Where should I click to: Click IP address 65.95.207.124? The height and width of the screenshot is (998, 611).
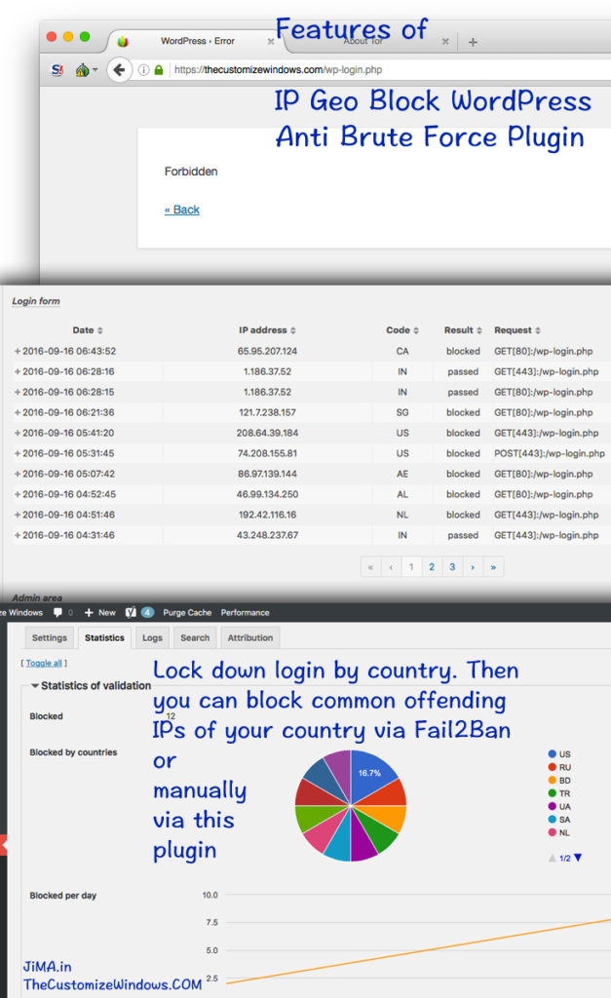pos(267,351)
